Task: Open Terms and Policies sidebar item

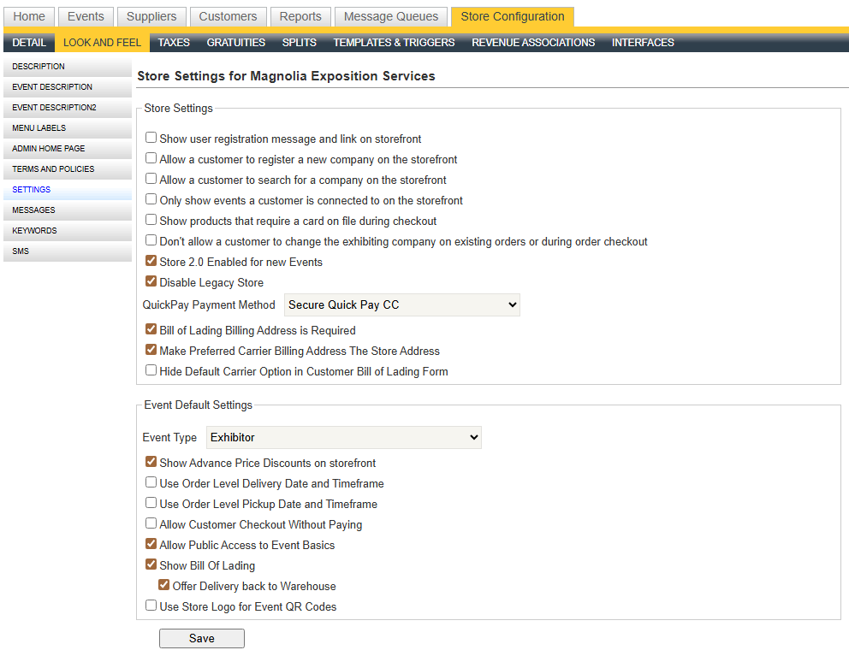Action: pos(53,169)
